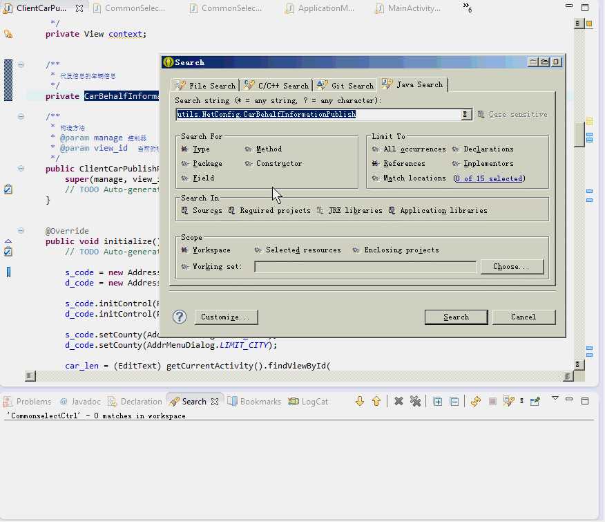Click override marker beside initialize method

(8, 241)
